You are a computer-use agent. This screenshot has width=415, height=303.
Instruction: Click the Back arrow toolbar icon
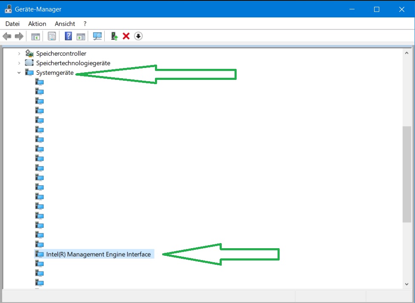coord(7,36)
